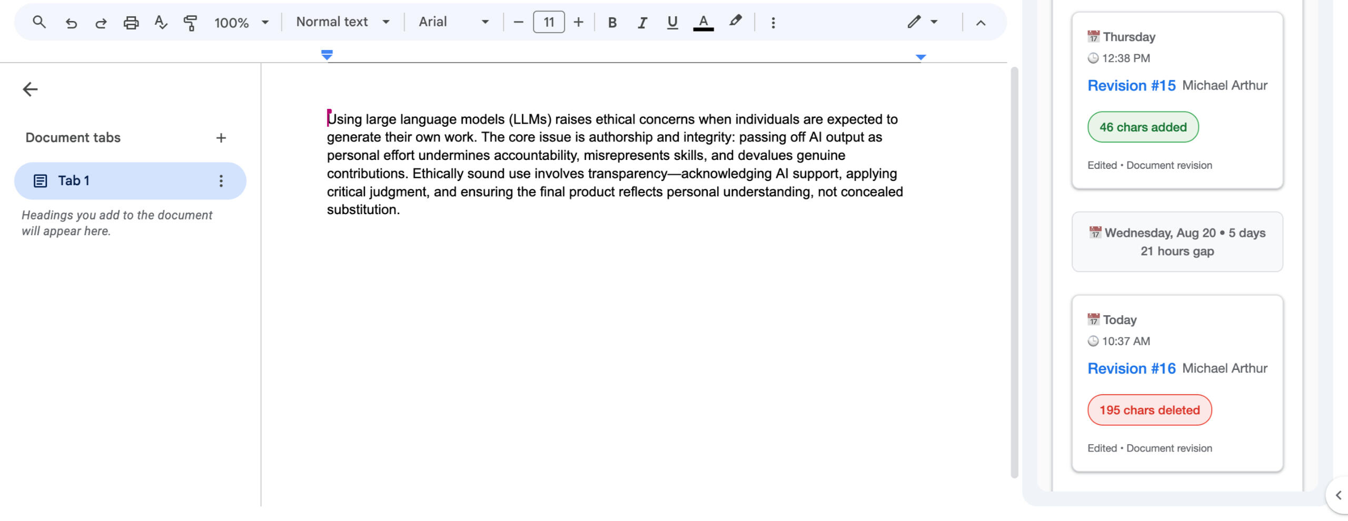Click the left indent marker on ruler
The image size is (1348, 521).
(x=326, y=55)
